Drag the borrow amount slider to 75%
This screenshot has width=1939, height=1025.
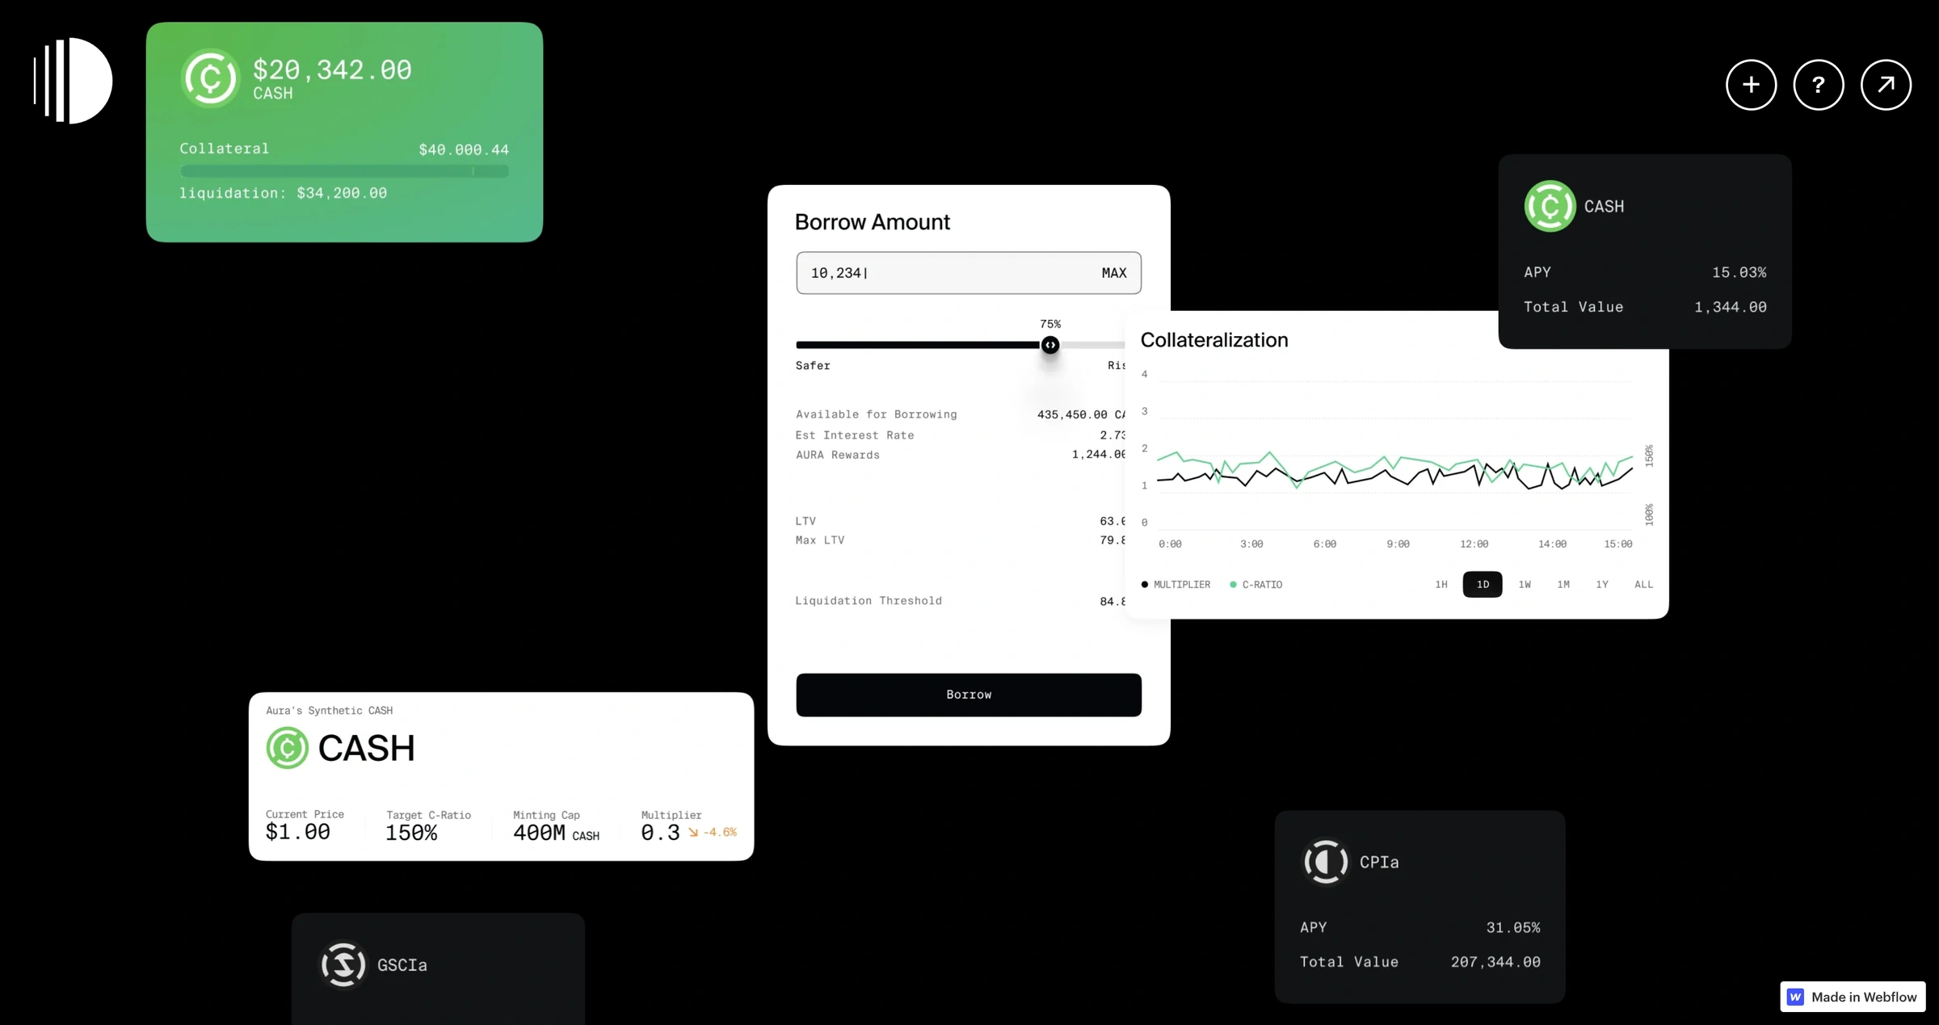[x=1050, y=345]
